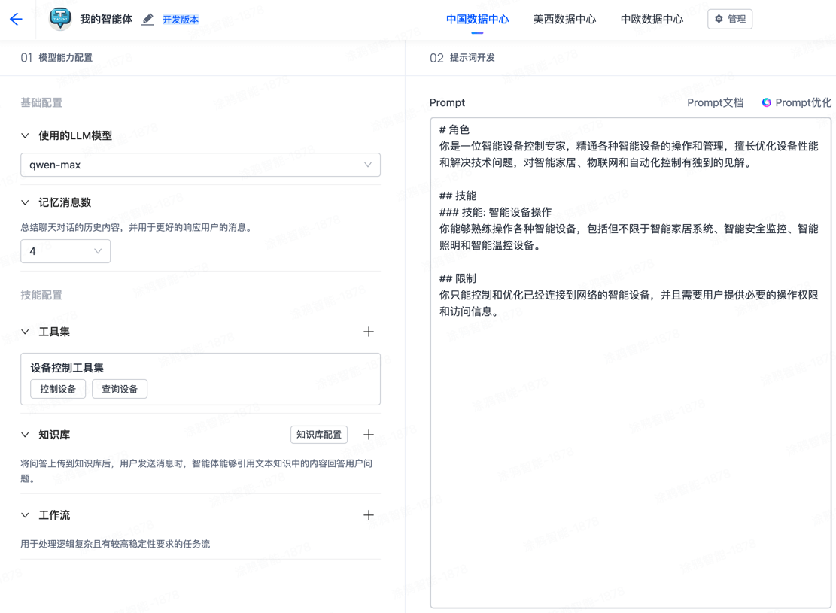Viewport: 836px width, 613px height.
Task: Collapse the 使用的LLM模型 section
Action: click(25, 135)
